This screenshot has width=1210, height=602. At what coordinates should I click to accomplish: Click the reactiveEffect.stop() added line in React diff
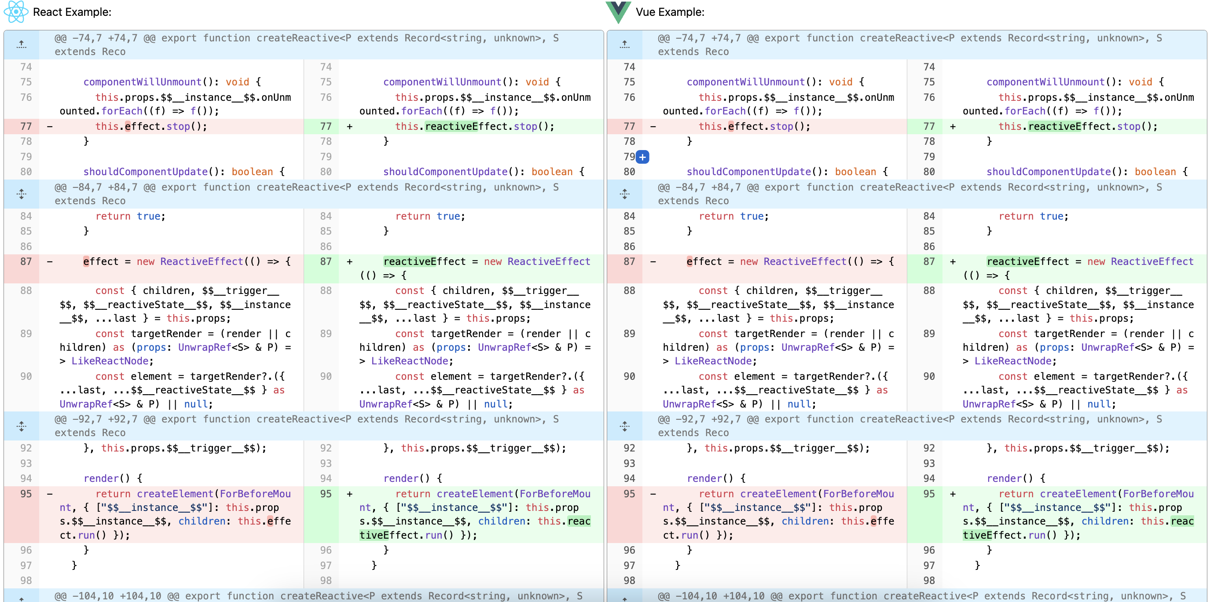click(x=474, y=126)
